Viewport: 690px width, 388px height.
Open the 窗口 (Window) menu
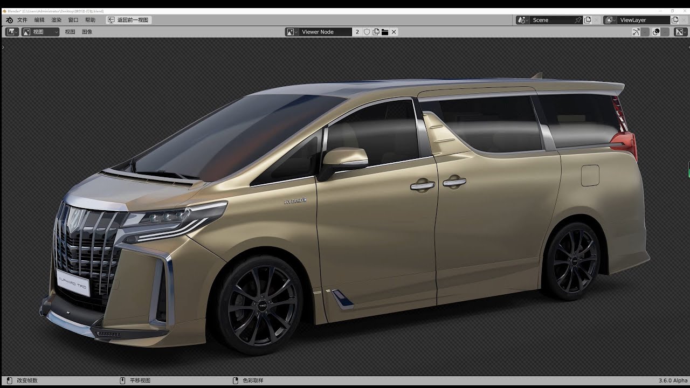73,20
